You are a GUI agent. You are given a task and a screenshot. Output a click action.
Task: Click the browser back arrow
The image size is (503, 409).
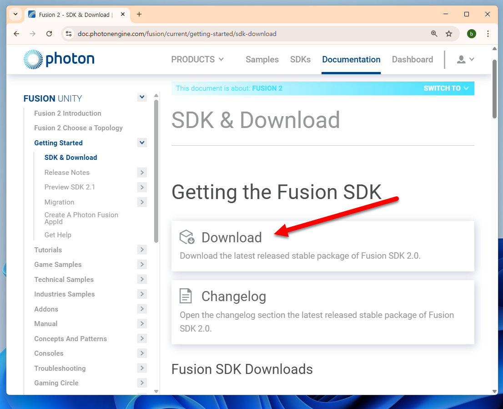[x=17, y=34]
